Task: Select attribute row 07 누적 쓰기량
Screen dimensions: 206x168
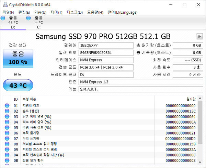Action: pyautogui.click(x=100, y=139)
